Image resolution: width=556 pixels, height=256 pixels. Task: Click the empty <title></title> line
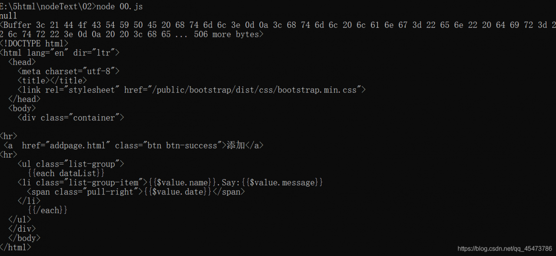coord(52,81)
